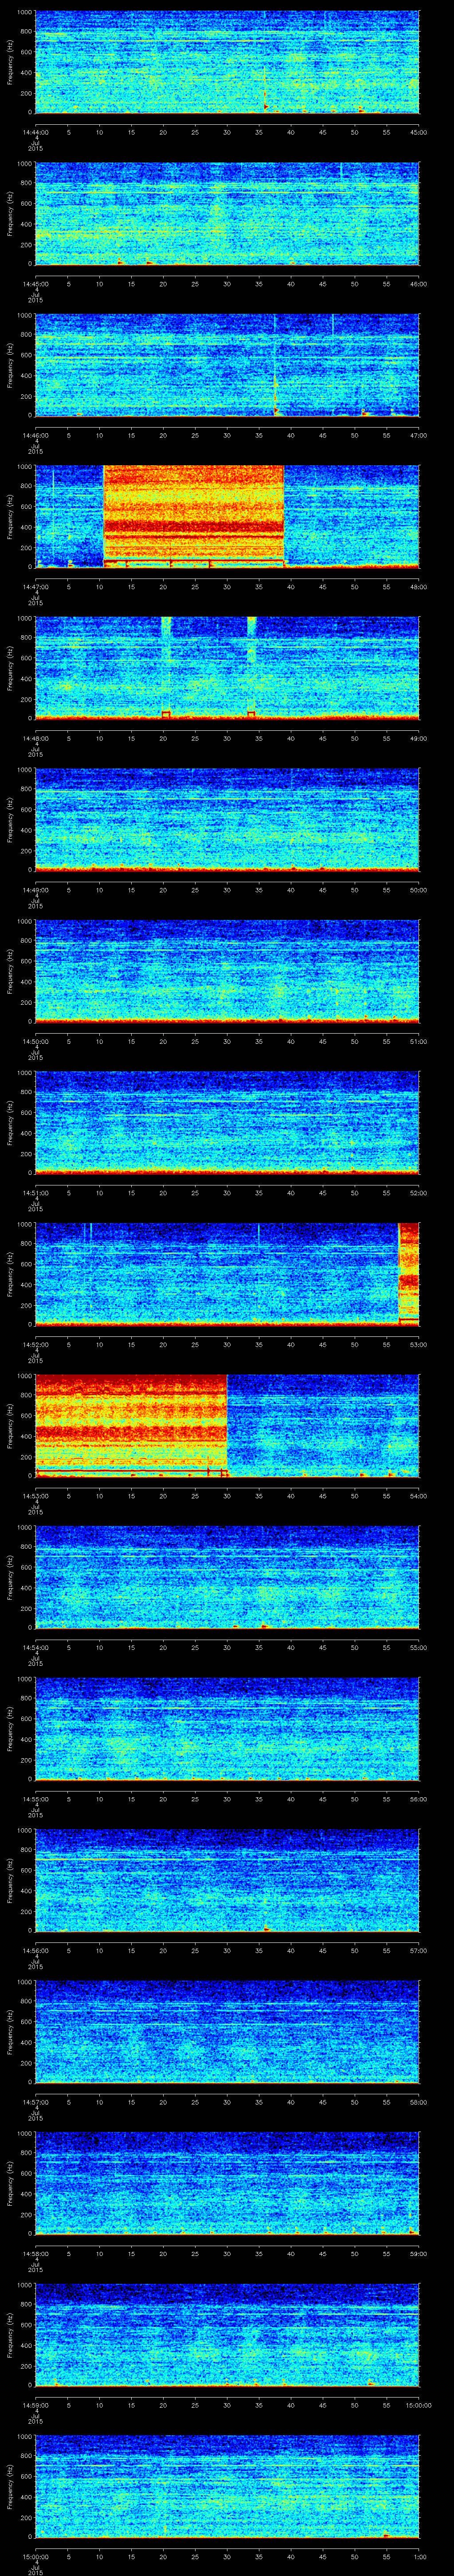The height and width of the screenshot is (2576, 454).
Task: Select the spectrogram panel starting at 14:50:00
Action: [227, 971]
